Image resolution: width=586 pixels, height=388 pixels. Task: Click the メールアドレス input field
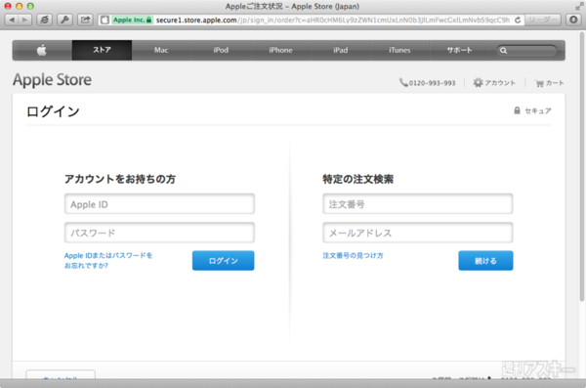(x=418, y=233)
